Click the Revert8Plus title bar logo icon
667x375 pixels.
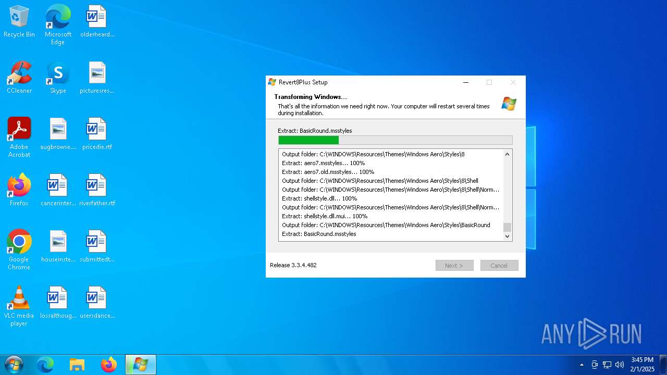(x=272, y=82)
